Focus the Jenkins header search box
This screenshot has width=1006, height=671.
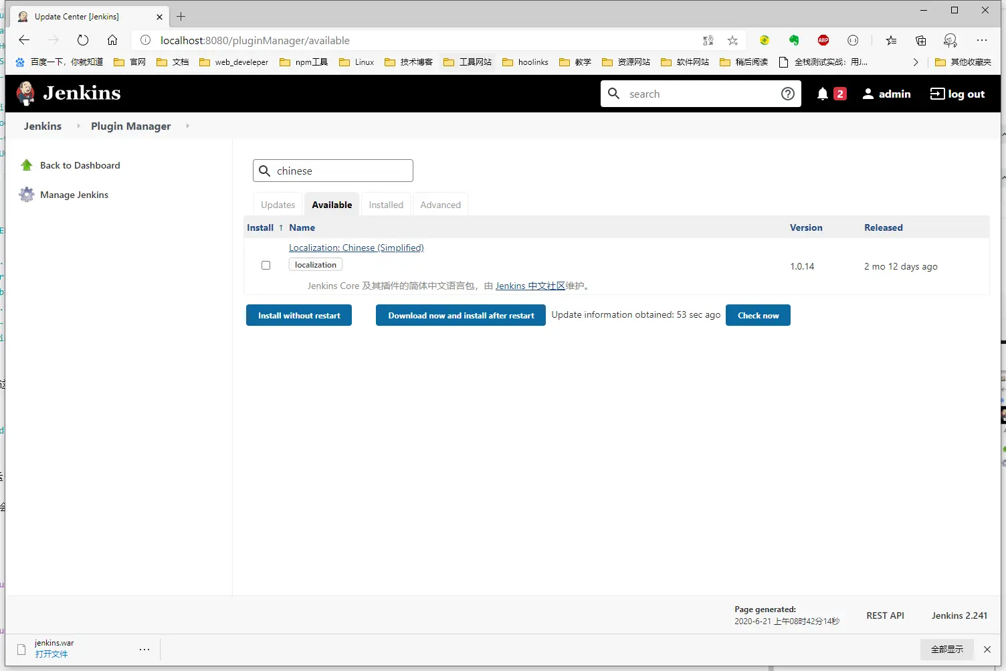pyautogui.click(x=701, y=94)
